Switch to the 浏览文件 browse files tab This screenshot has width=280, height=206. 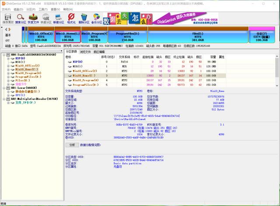click(x=86, y=52)
